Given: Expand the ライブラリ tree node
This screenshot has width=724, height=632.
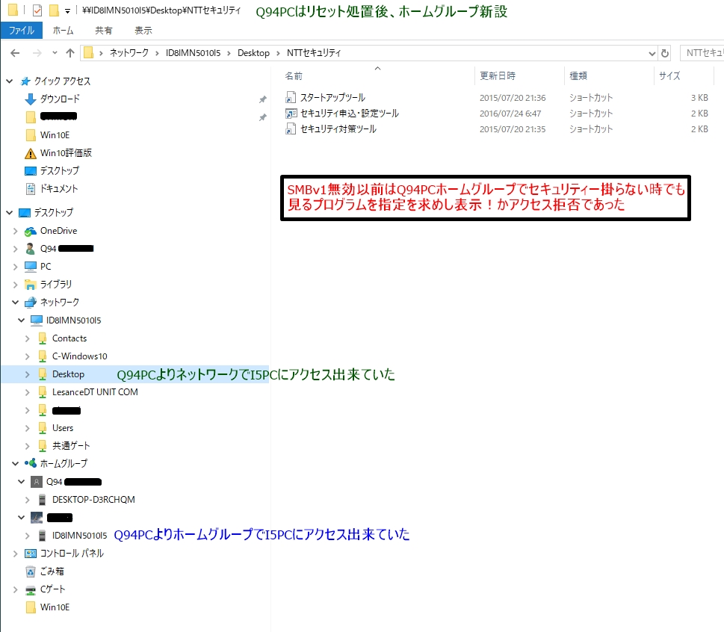Looking at the screenshot, I should point(15,285).
